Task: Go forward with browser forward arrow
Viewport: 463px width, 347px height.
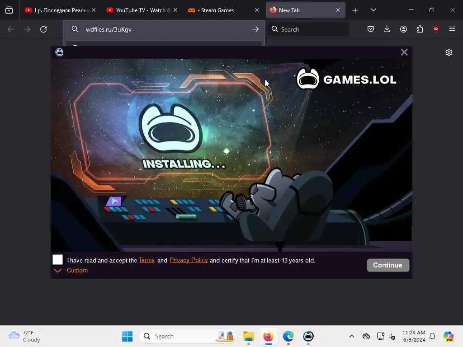Action: click(27, 29)
